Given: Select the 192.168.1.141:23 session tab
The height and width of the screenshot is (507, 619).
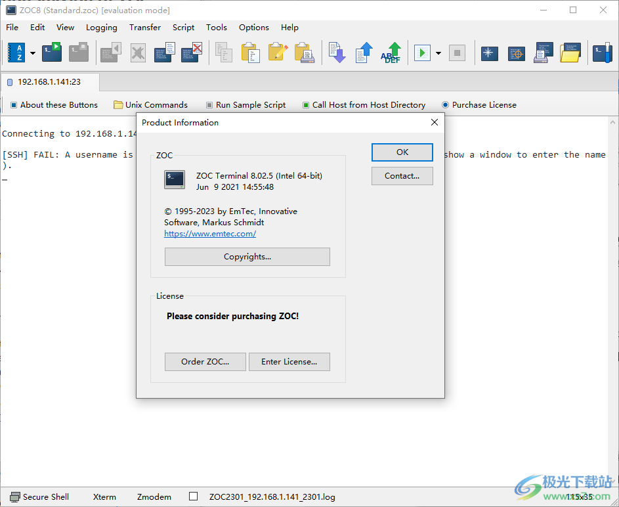Looking at the screenshot, I should [50, 81].
